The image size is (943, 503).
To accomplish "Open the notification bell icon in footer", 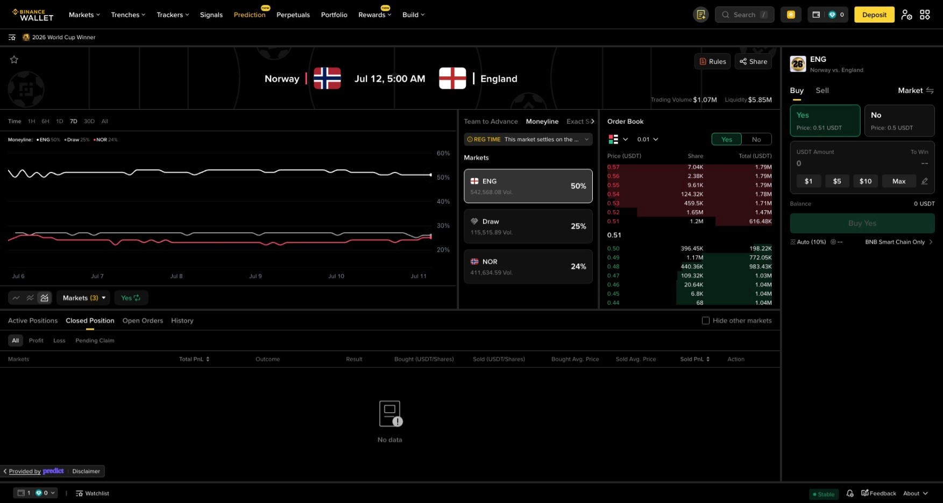I will [x=850, y=493].
